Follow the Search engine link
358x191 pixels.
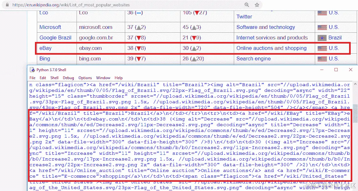[x=253, y=59]
